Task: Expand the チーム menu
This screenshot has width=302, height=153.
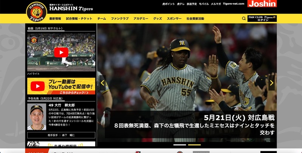Action: pos(102,18)
